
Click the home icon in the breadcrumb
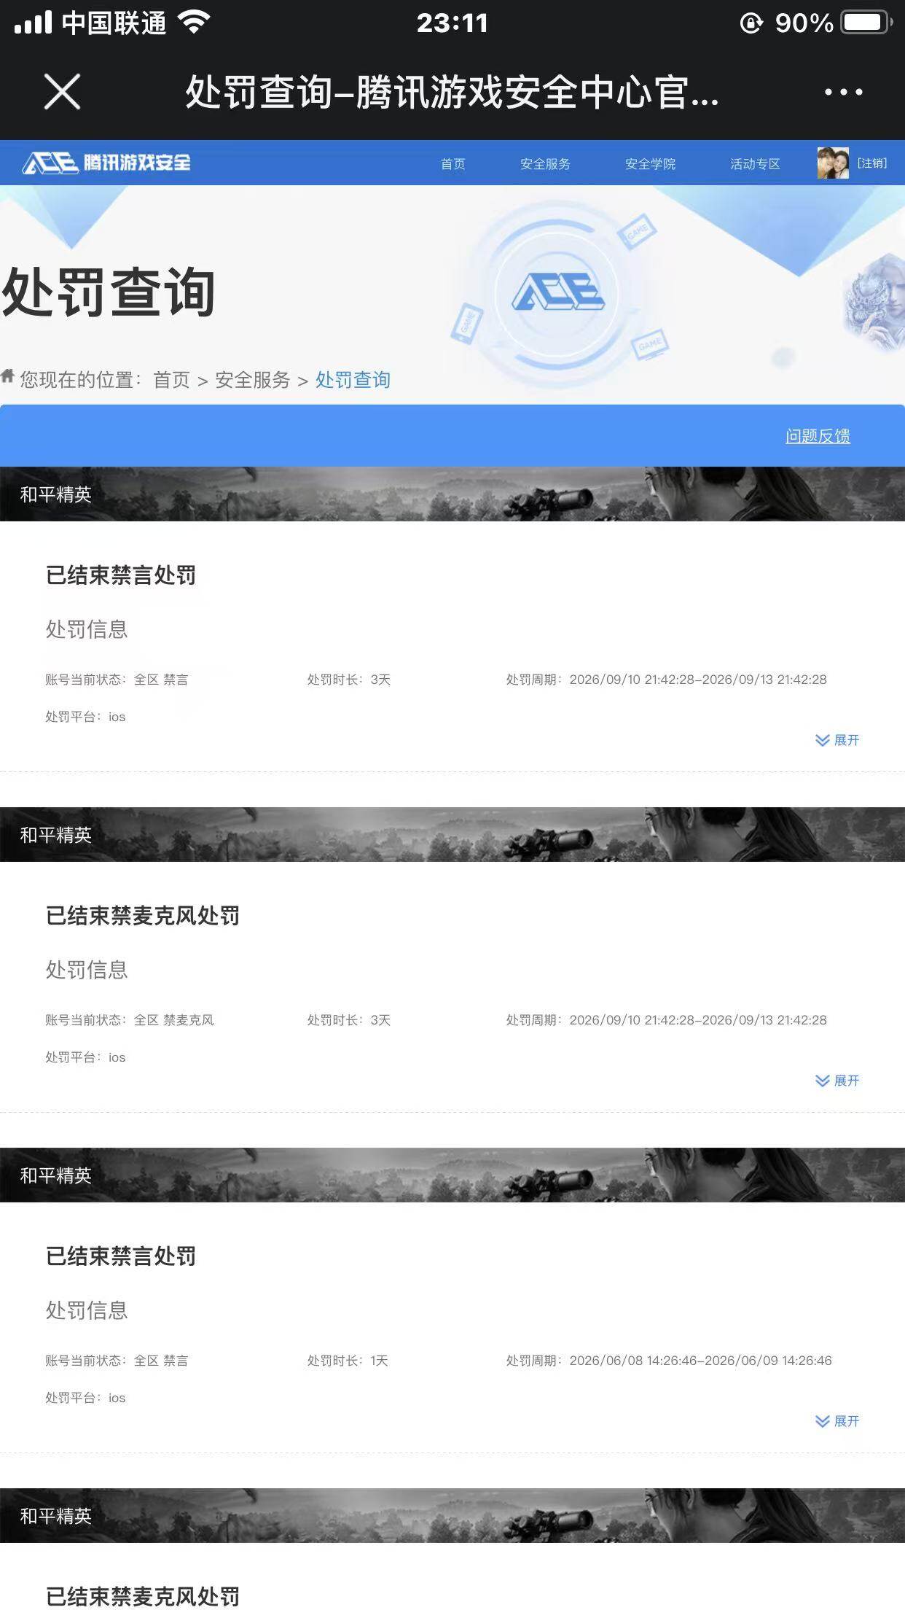[7, 376]
